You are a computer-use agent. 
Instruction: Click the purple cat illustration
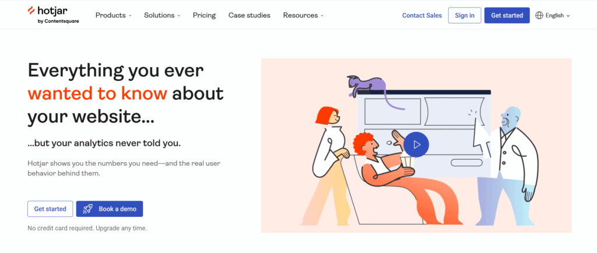[367, 85]
